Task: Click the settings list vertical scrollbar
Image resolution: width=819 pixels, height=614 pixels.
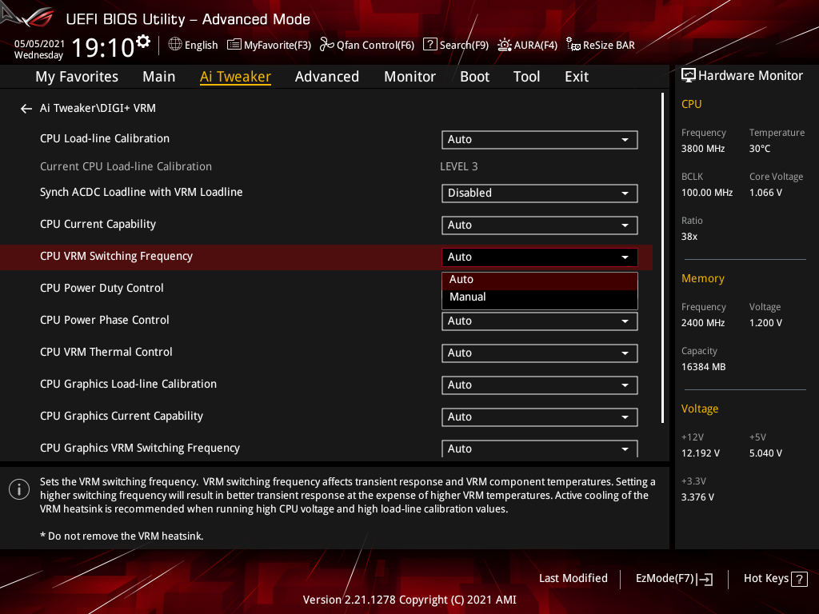Action: pos(663,258)
